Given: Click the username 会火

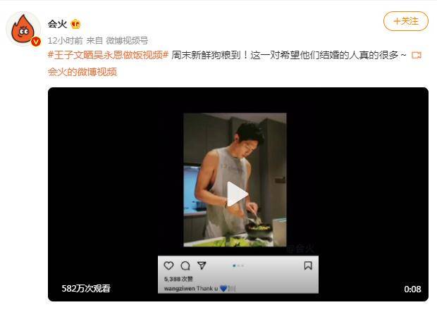Looking at the screenshot, I should (x=57, y=24).
